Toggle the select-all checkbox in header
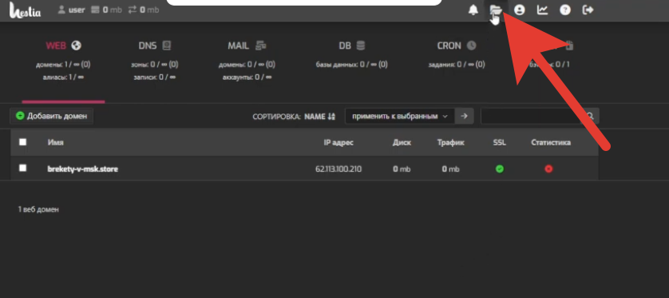Image resolution: width=669 pixels, height=298 pixels. pyautogui.click(x=22, y=142)
